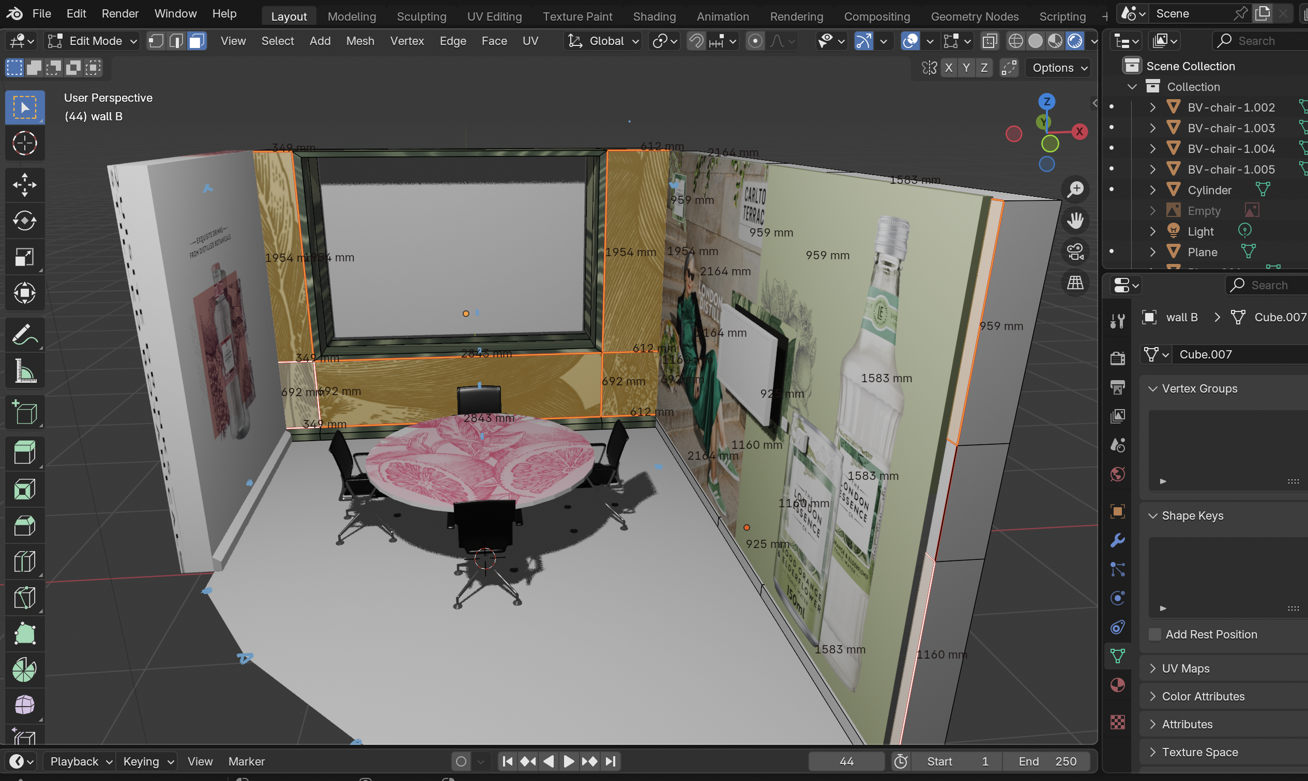Open the Edit Mode dropdown
This screenshot has height=781, width=1308.
92,41
